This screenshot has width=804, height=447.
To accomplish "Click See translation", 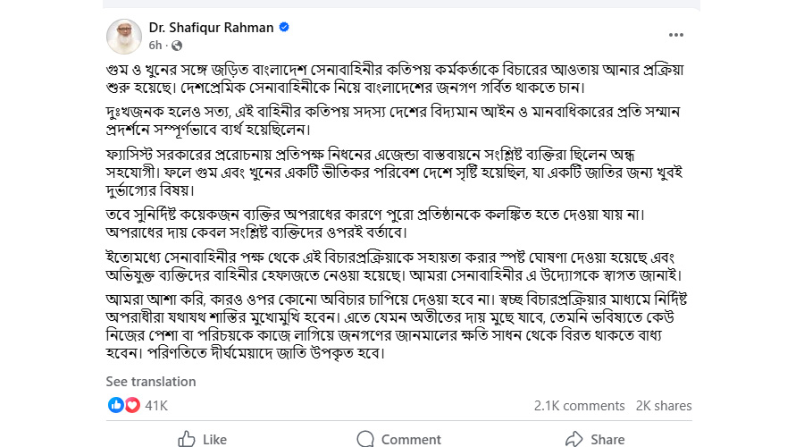I will 151,382.
